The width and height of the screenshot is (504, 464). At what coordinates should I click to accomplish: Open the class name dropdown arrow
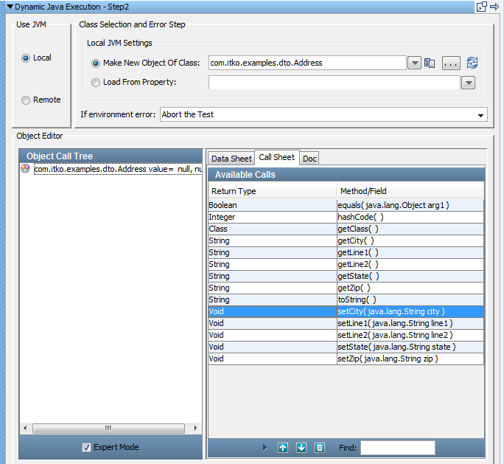(414, 63)
